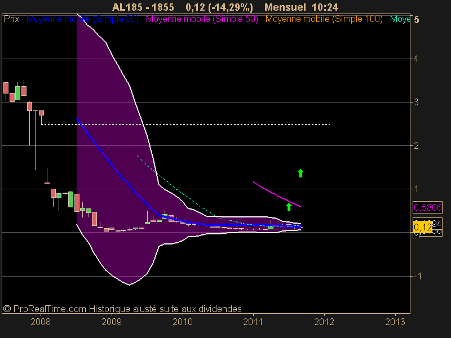Screen dimensions: 451x338
Task: Click the AL185 - 1855 ticker title
Action: [143, 7]
